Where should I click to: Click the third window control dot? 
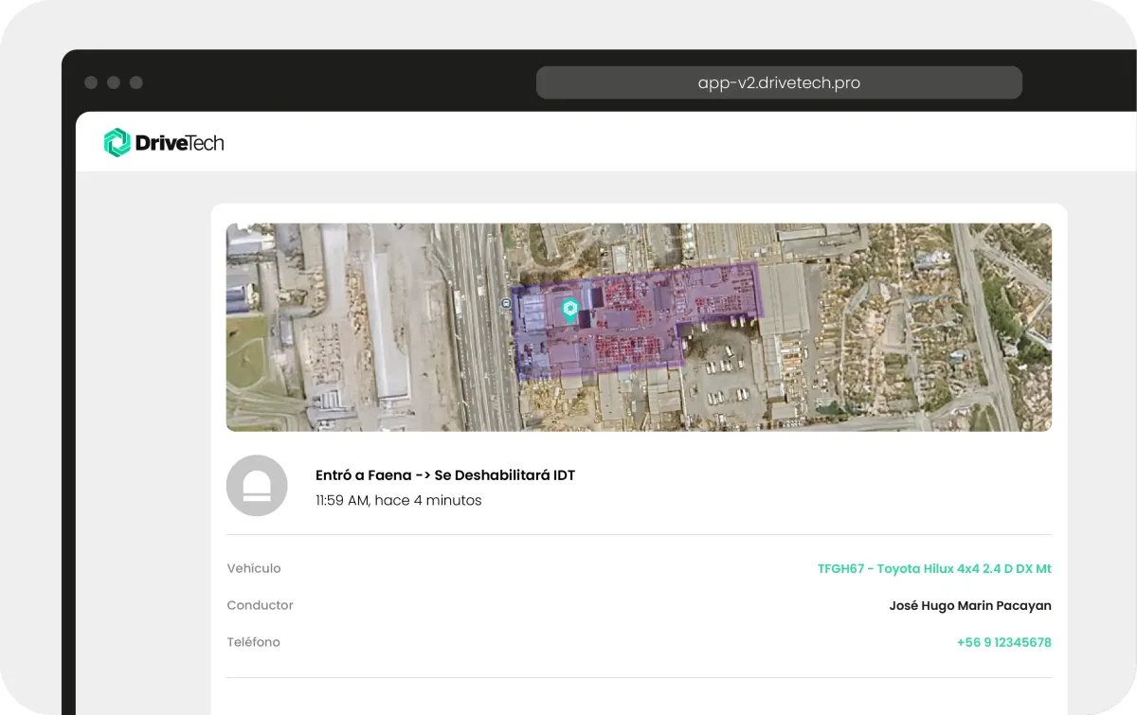coord(136,82)
